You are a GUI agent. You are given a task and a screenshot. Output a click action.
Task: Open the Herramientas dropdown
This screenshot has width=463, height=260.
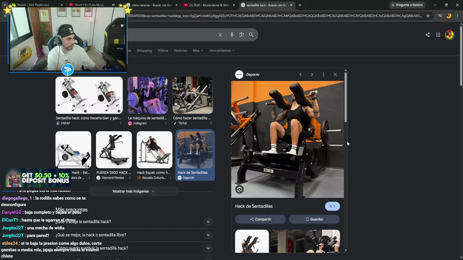coord(222,51)
